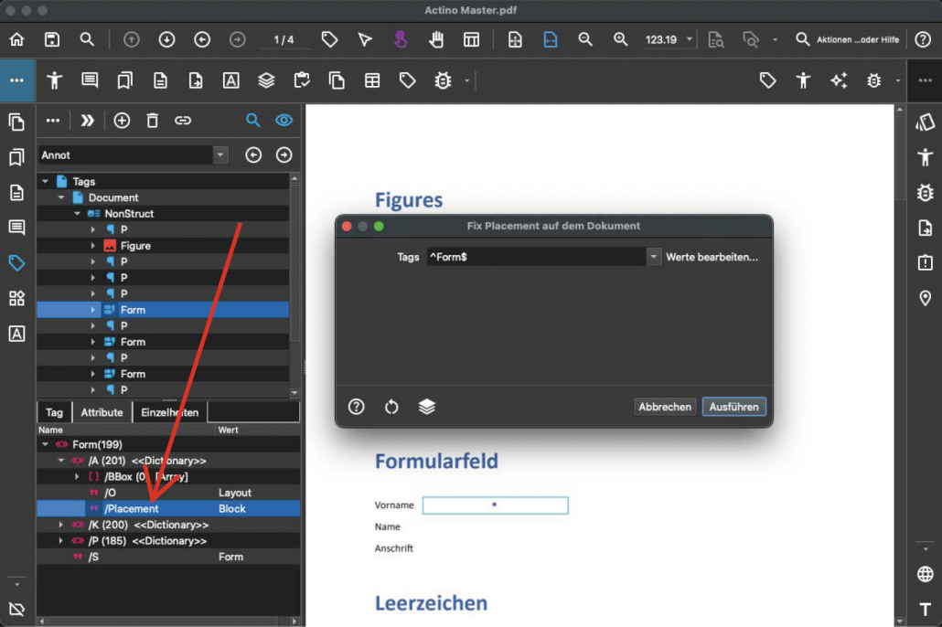Select the accessibility person icon in the toolbar

coord(54,80)
